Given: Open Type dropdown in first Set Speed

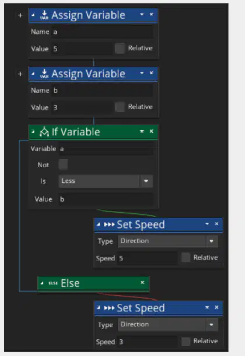Looking at the screenshot, I should coord(168,241).
